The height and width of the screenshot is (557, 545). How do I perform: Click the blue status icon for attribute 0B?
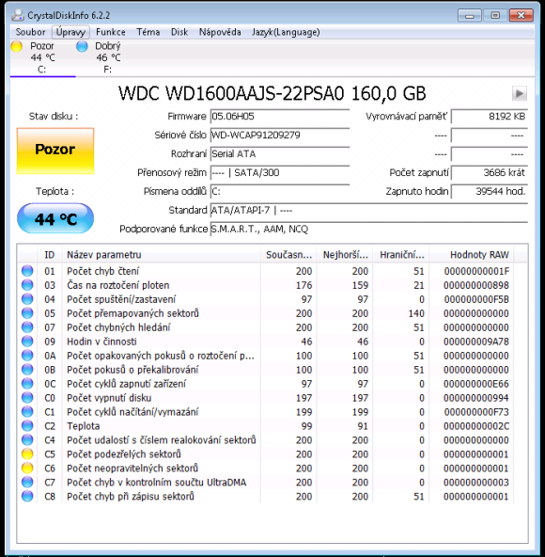(27, 370)
